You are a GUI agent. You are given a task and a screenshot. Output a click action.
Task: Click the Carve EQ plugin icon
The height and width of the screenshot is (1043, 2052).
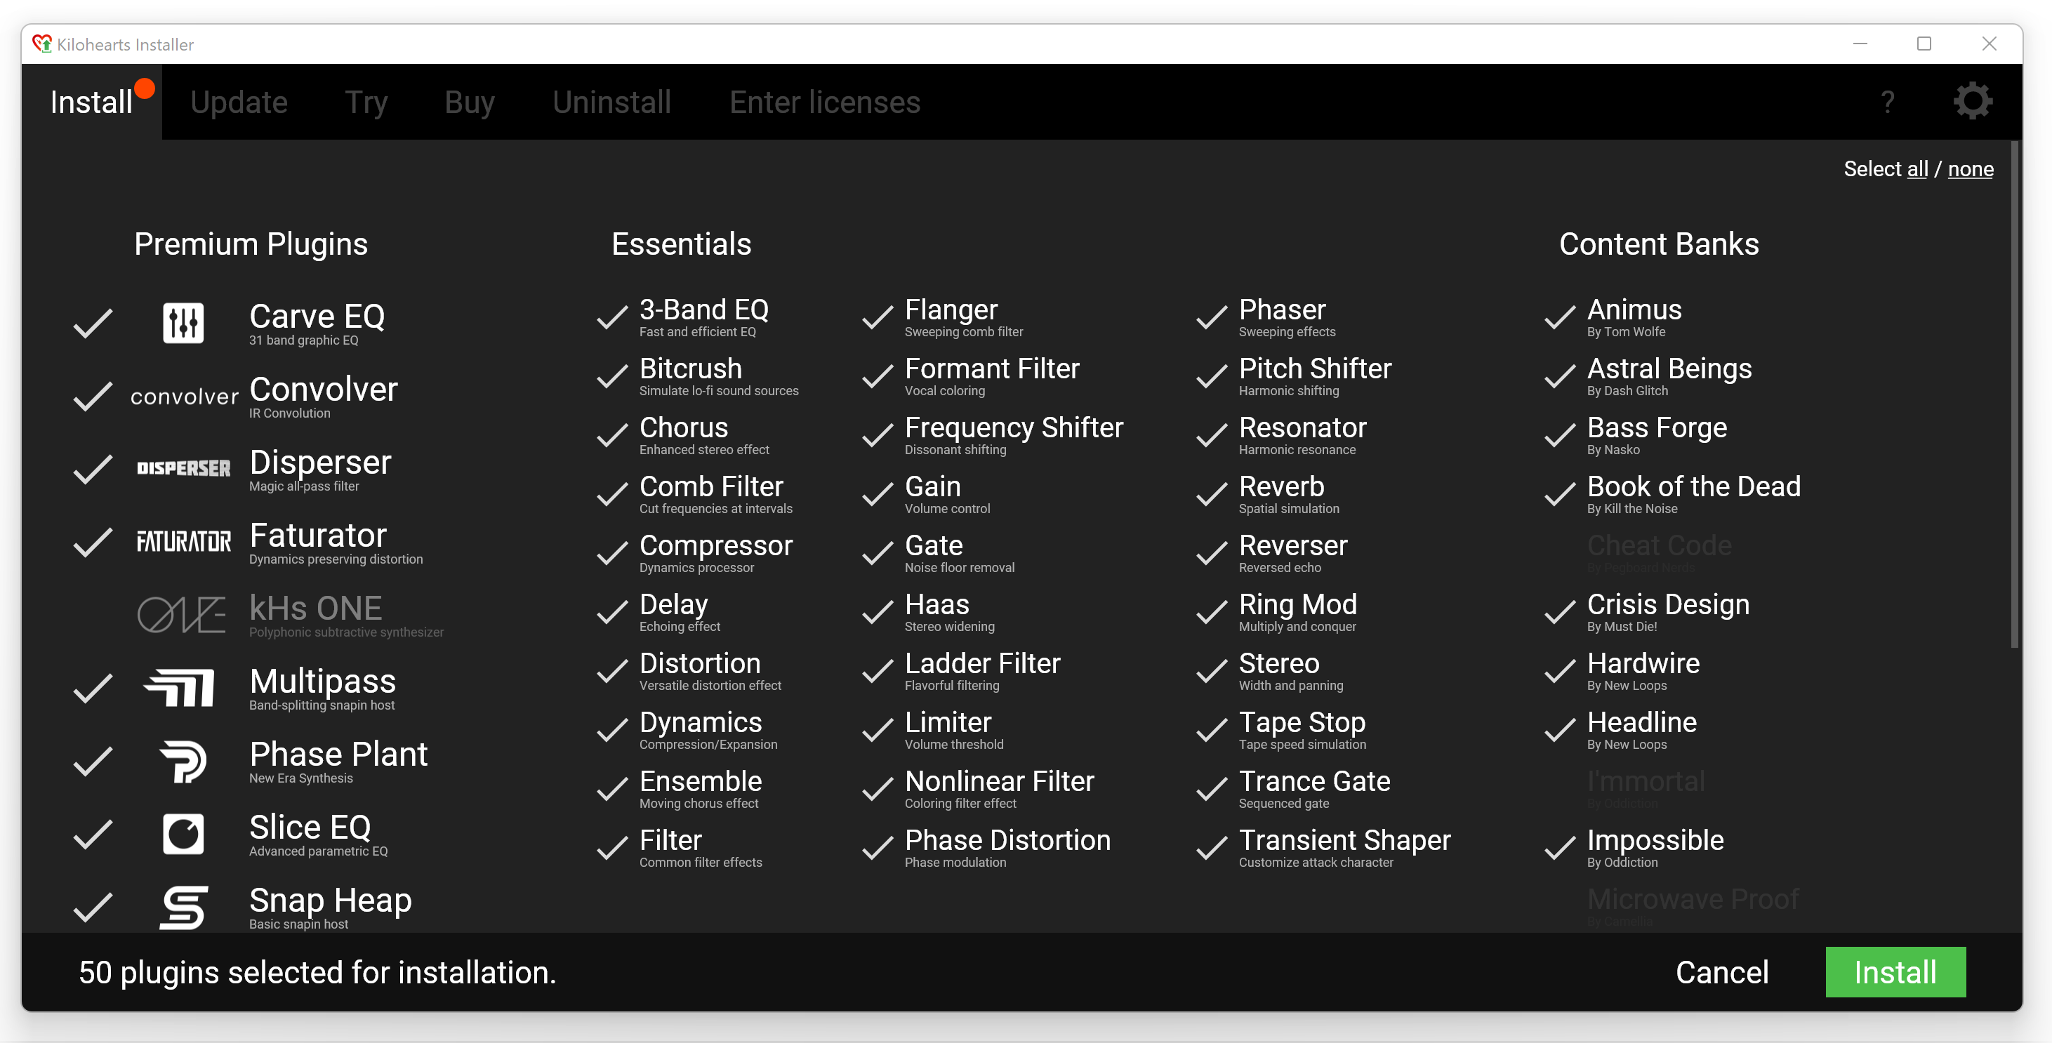coord(183,321)
